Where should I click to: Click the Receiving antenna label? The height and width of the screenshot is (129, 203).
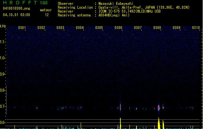74,15
